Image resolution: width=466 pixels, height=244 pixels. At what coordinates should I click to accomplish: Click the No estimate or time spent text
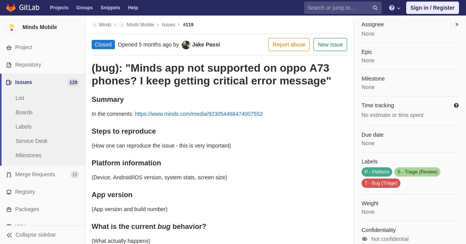pyautogui.click(x=392, y=115)
